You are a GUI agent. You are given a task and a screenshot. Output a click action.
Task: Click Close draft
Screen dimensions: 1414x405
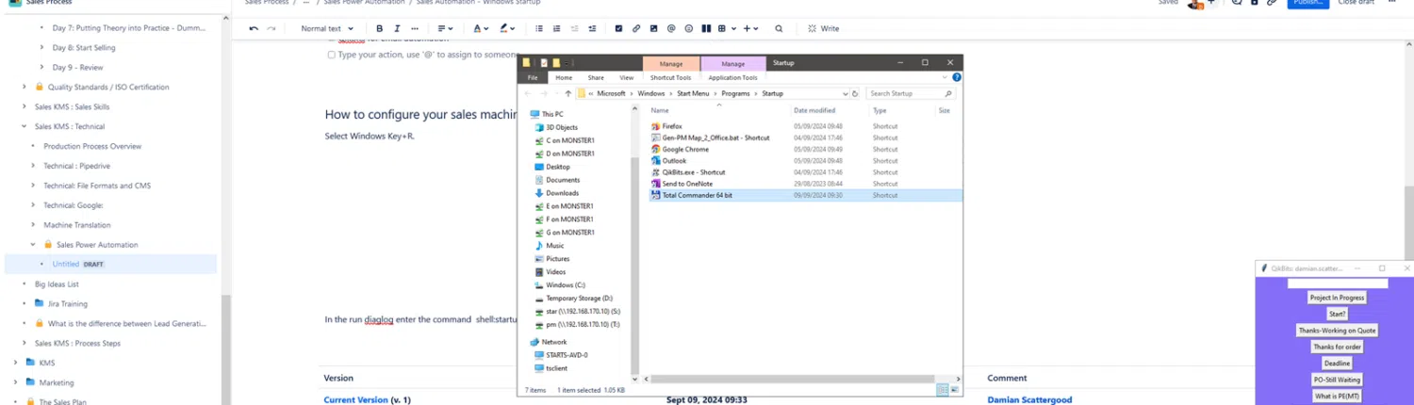(x=1356, y=3)
